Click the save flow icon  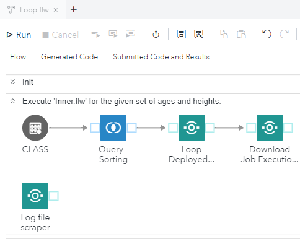[181, 34]
